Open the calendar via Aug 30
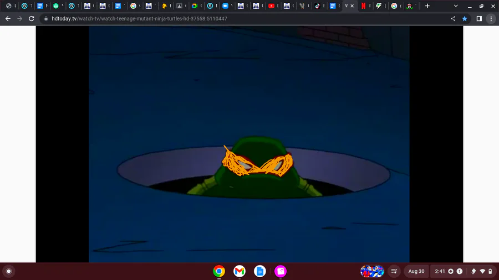 (x=416, y=271)
